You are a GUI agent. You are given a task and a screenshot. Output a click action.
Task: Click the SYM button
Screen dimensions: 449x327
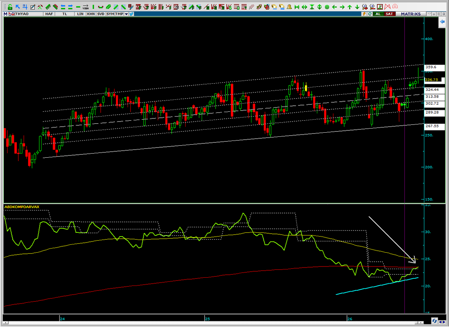[x=110, y=14]
